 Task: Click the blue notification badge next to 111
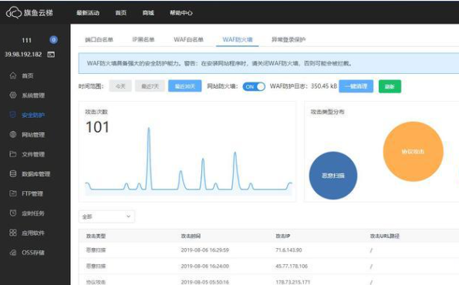53,40
